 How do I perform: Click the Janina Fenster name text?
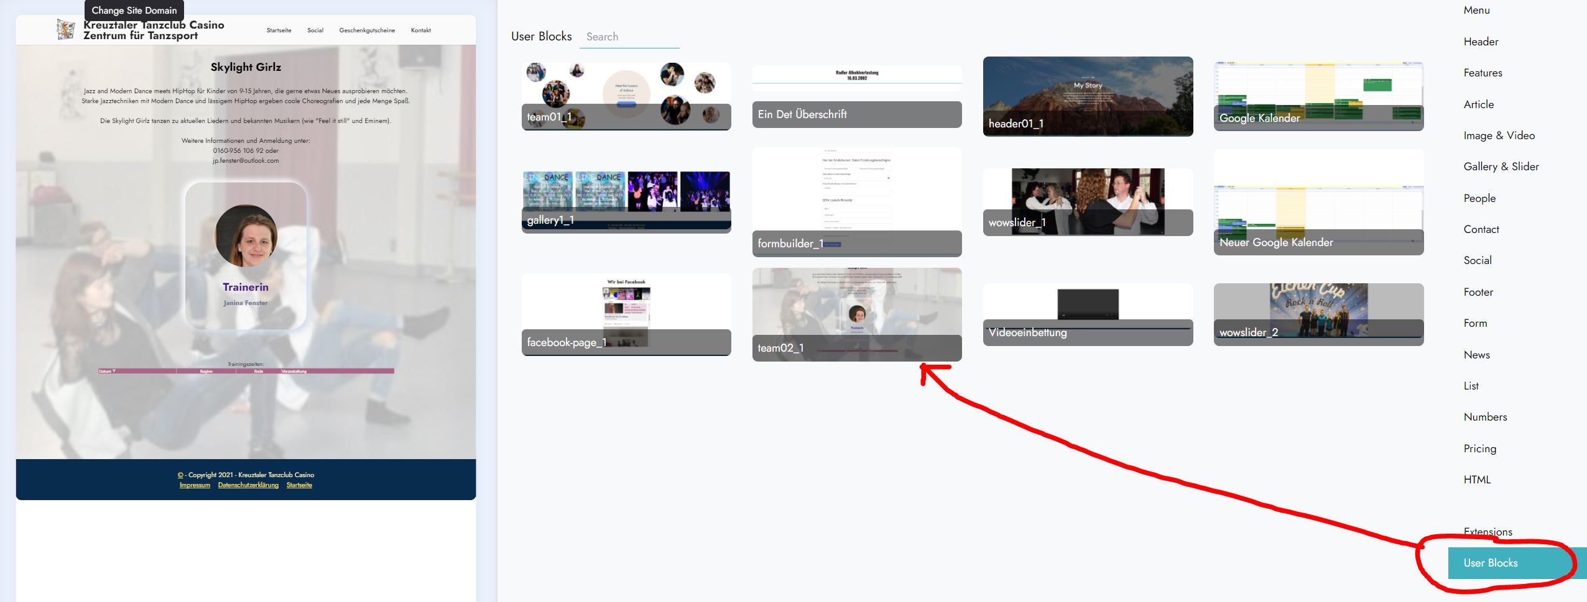(x=246, y=303)
